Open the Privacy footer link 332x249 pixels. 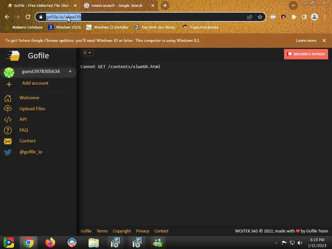tap(143, 231)
